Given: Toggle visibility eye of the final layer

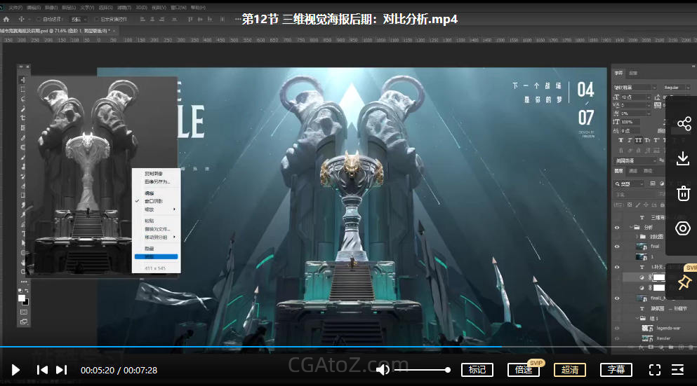Looking at the screenshot, I should [x=617, y=247].
